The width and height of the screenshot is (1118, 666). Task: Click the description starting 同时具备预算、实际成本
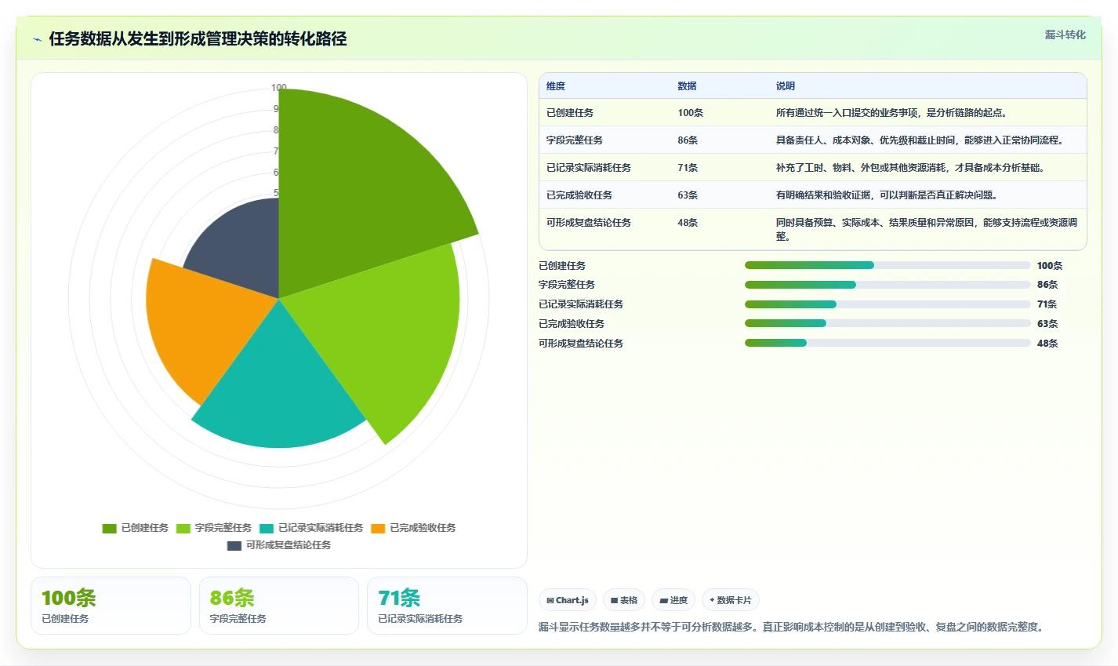tap(927, 230)
